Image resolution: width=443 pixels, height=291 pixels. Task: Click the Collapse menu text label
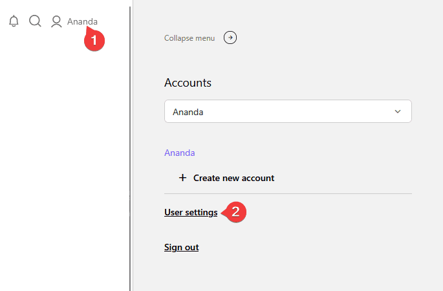[189, 38]
